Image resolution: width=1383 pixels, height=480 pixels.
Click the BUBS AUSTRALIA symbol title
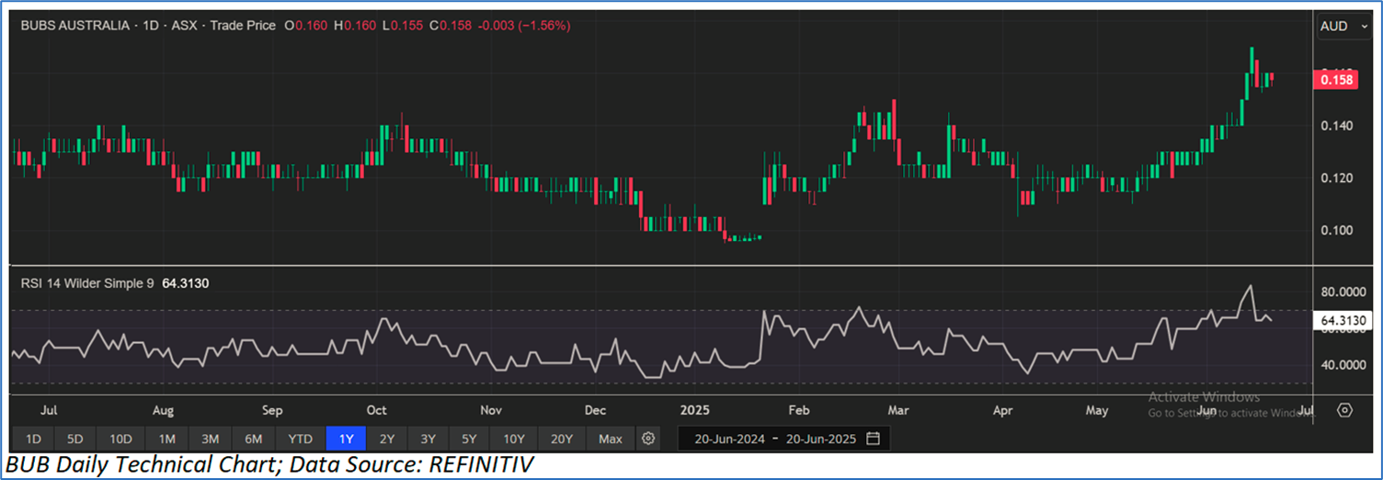point(75,26)
